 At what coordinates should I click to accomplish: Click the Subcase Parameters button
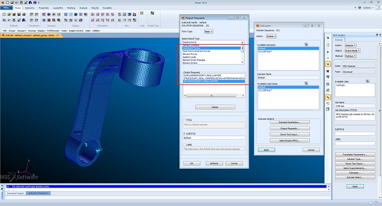click(290, 122)
